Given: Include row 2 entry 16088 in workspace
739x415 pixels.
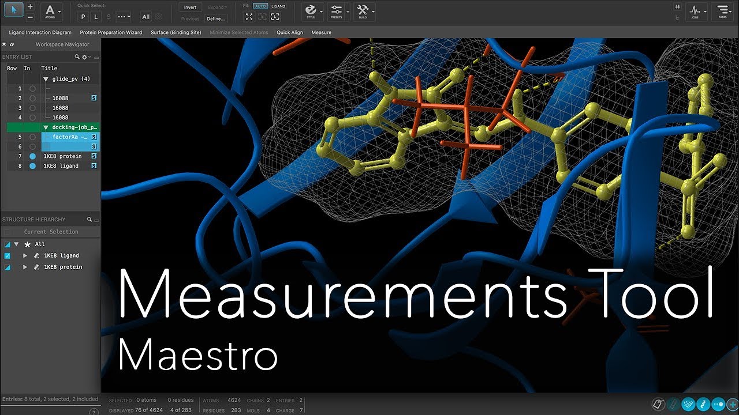Looking at the screenshot, I should (32, 99).
